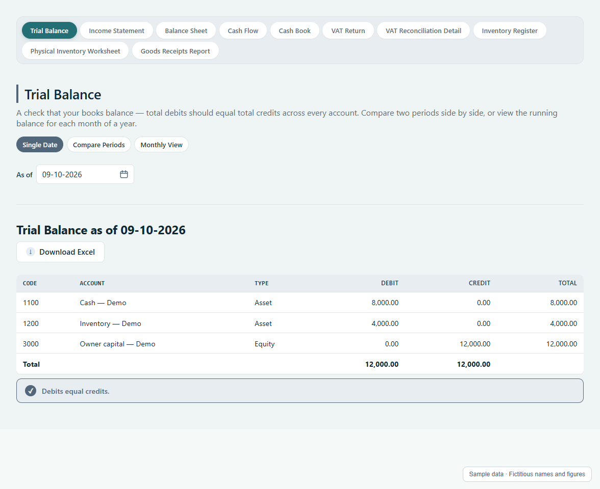Image resolution: width=600 pixels, height=489 pixels.
Task: Click the download arrow icon
Action: (31, 252)
